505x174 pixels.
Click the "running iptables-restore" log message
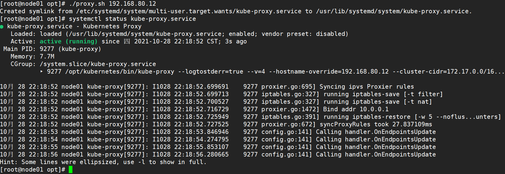point(367,117)
